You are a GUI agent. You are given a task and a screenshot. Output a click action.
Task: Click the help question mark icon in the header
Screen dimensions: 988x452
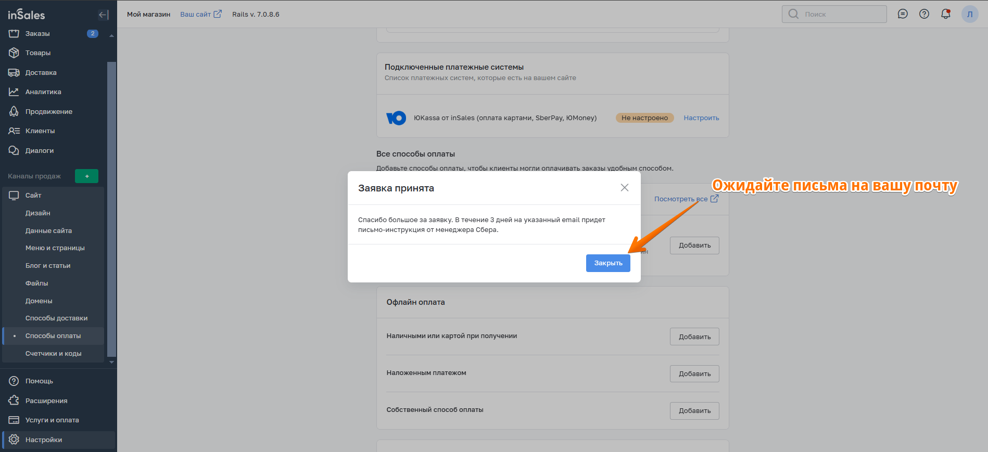coord(924,14)
